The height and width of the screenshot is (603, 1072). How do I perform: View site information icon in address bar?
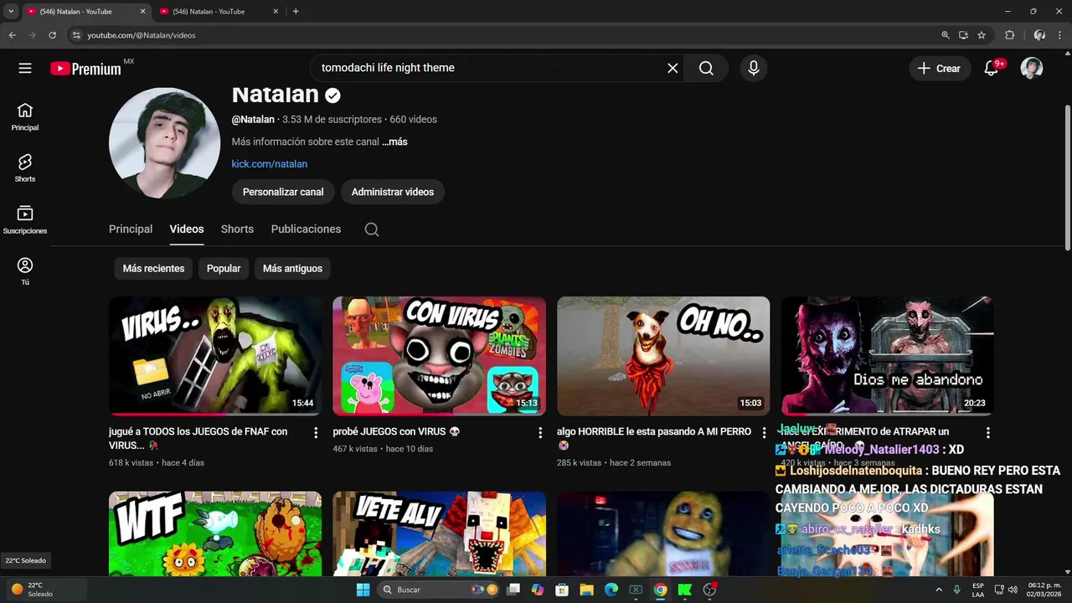[76, 35]
